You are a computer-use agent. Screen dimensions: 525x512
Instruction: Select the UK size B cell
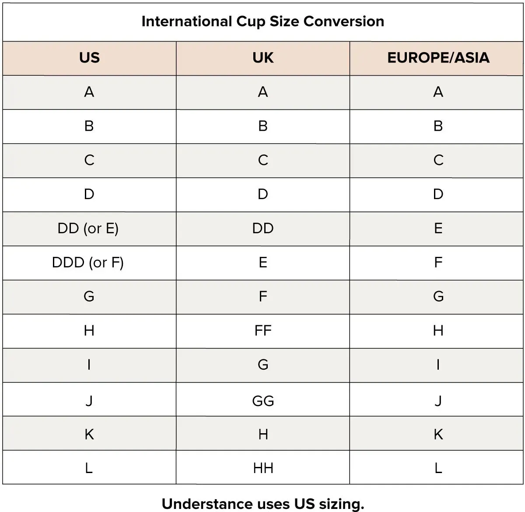pyautogui.click(x=263, y=126)
